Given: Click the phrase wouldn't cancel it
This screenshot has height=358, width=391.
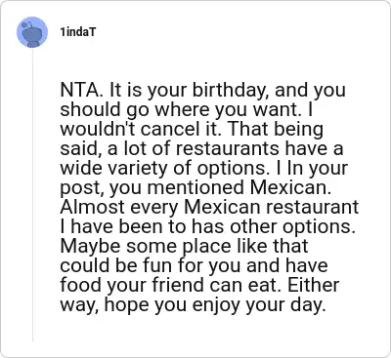Looking at the screenshot, I should point(139,129).
